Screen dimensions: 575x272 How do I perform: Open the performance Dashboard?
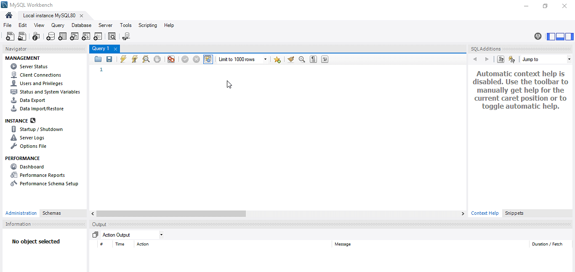tap(32, 167)
